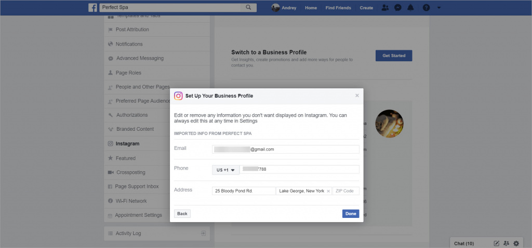Click the search magnifier button

point(248,7)
